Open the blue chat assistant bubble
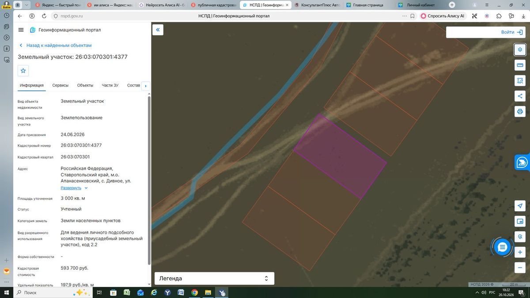The image size is (530, 298). [x=502, y=247]
